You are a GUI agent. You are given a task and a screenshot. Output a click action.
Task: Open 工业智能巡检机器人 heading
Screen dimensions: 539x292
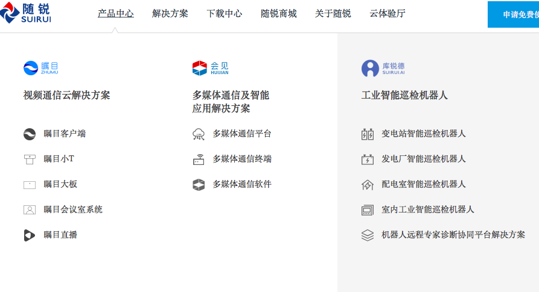pyautogui.click(x=404, y=95)
